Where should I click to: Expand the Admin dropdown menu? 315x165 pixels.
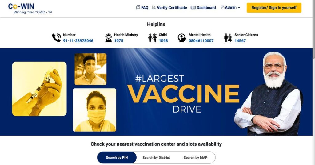click(231, 7)
